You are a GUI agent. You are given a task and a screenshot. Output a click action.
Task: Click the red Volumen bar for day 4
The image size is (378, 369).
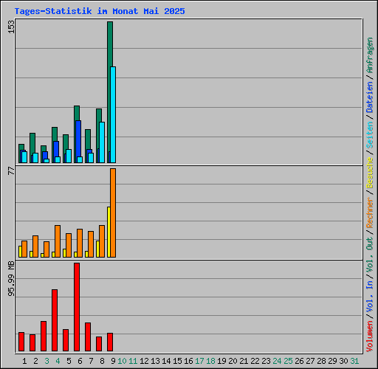tap(55, 320)
